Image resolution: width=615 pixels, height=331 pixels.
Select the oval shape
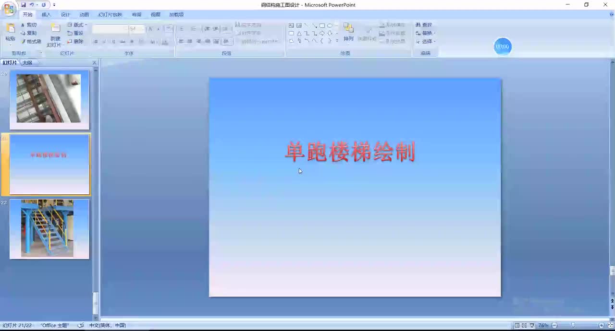(330, 25)
